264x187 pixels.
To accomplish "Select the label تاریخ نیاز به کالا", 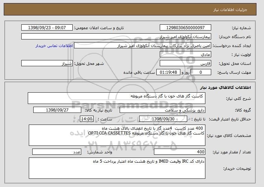I will [98, 110].
